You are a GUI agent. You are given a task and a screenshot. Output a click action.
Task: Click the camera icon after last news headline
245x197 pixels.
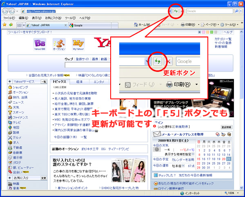96,131
